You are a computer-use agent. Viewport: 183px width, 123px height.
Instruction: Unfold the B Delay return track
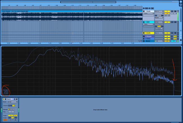point(144,39)
